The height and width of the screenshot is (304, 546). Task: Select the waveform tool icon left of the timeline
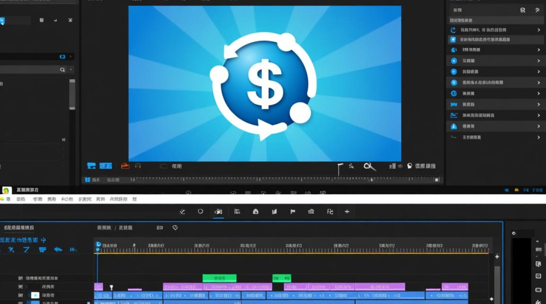58,250
